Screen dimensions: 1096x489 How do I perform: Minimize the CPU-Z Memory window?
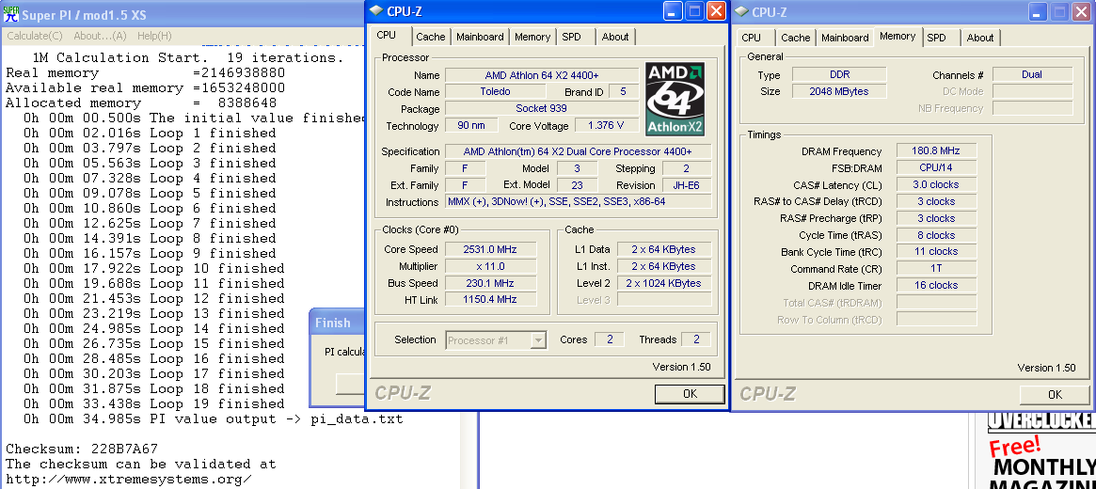point(1039,11)
